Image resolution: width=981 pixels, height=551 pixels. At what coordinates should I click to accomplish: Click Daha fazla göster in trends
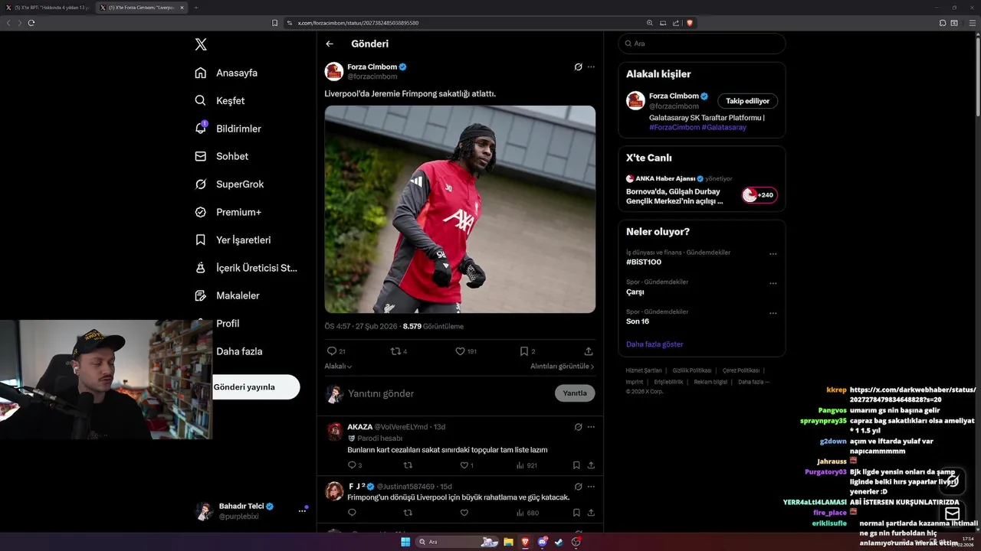click(655, 344)
